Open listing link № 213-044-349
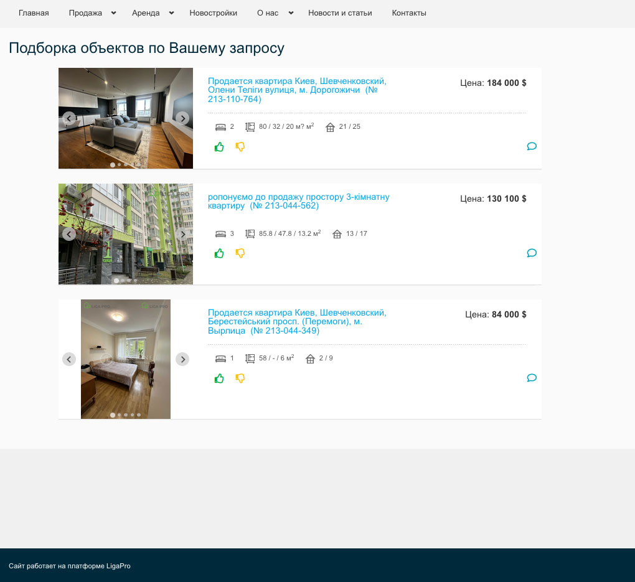 (x=297, y=322)
